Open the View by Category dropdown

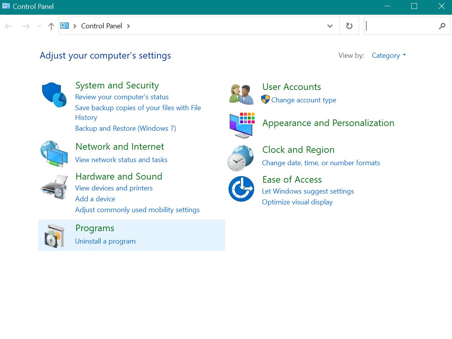click(389, 55)
